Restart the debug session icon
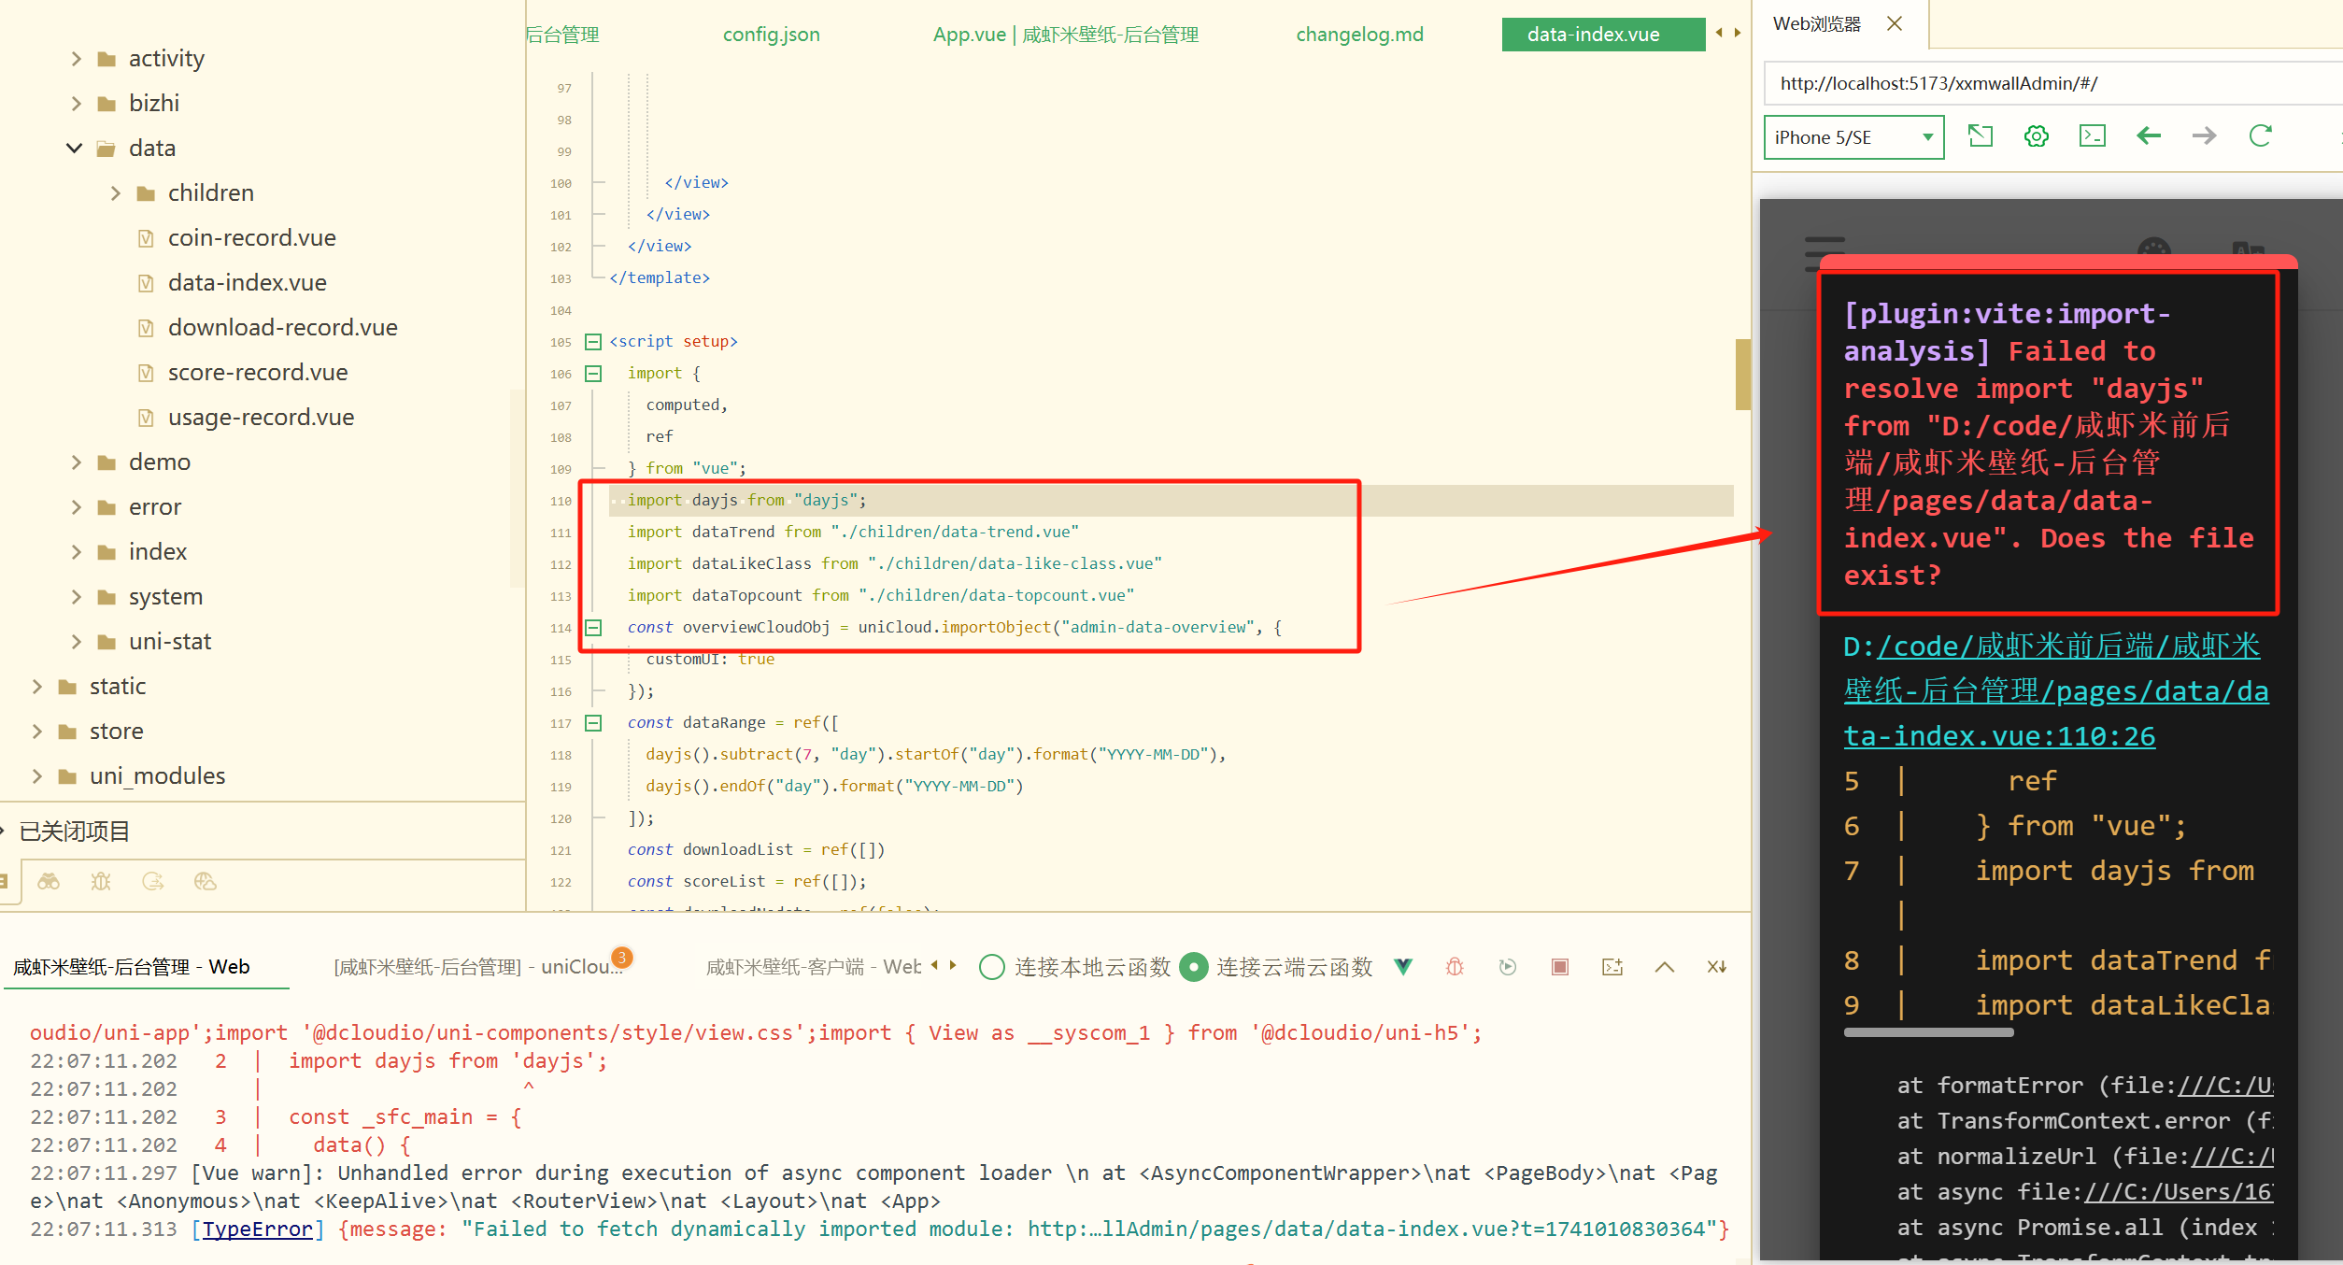Image resolution: width=2343 pixels, height=1265 pixels. point(1507,966)
